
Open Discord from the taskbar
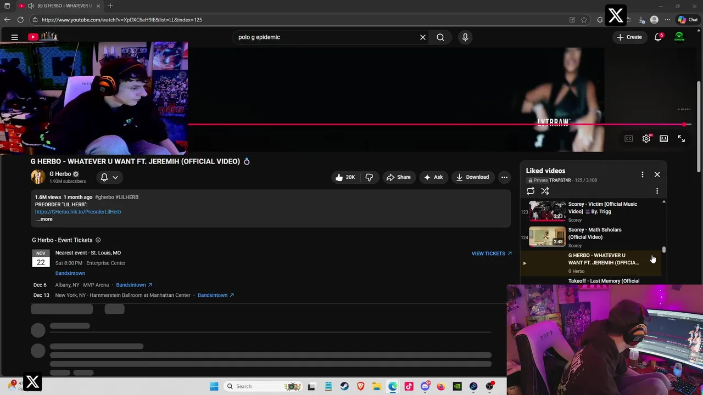pyautogui.click(x=425, y=386)
